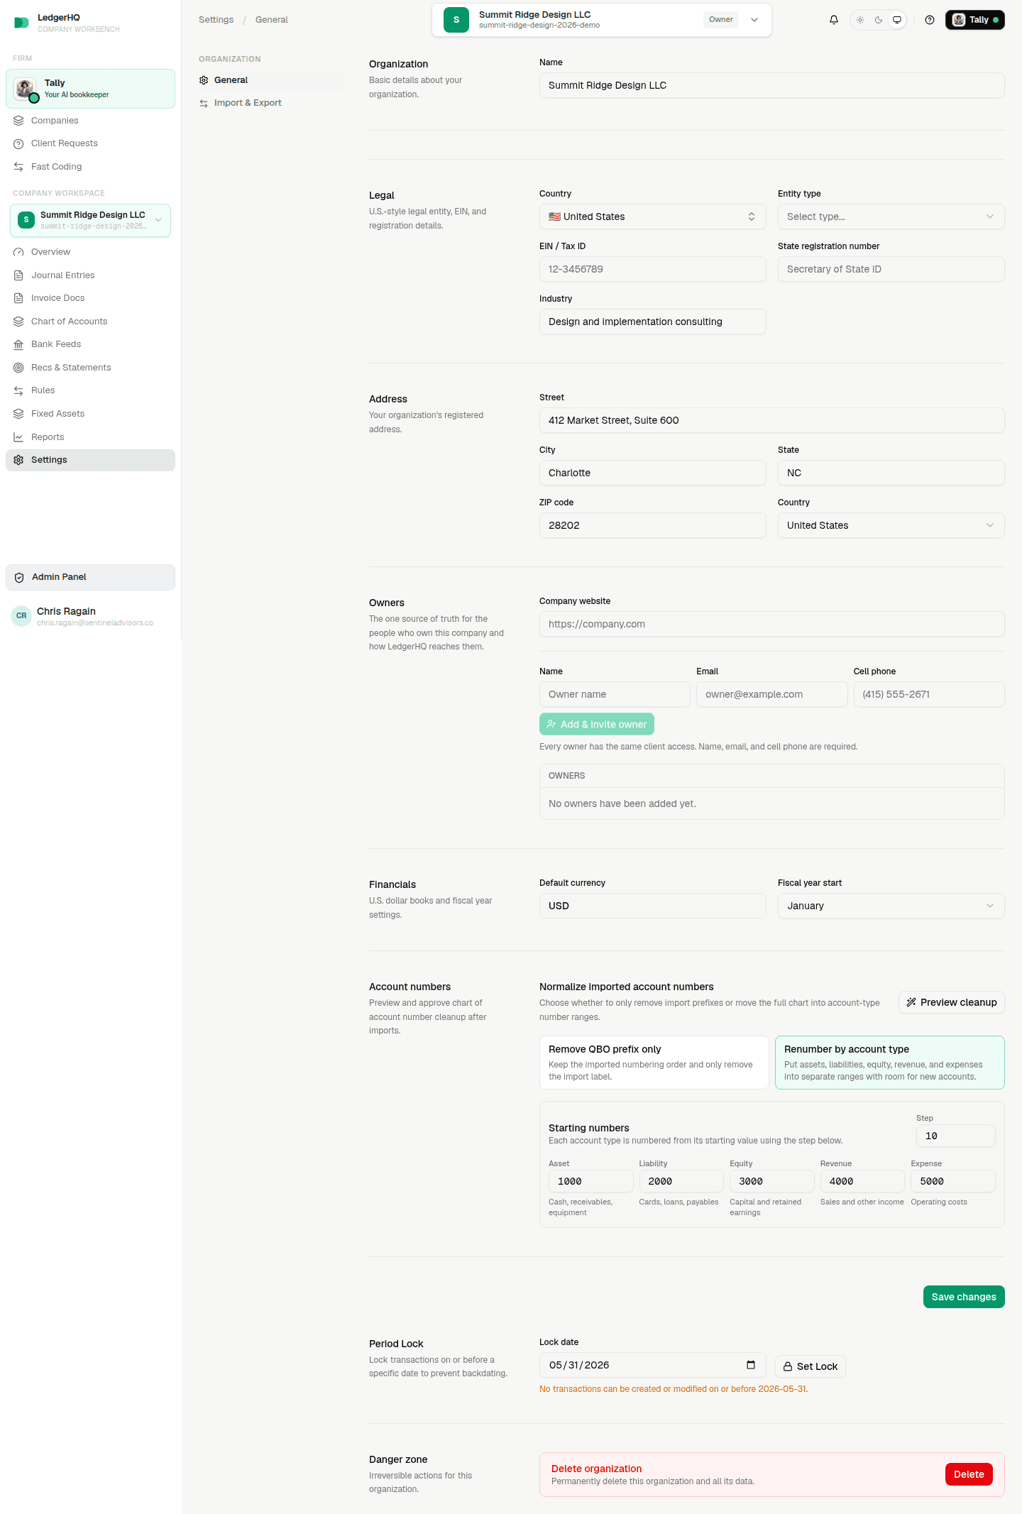Edit Equity starting number
This screenshot has width=1022, height=1514.
coord(771,1181)
